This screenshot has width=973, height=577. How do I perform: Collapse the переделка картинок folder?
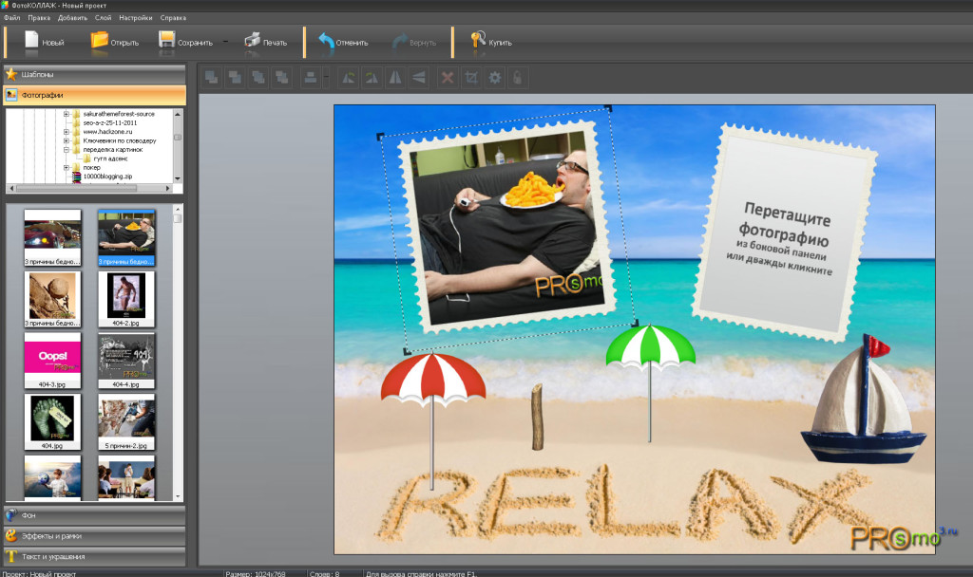click(67, 149)
